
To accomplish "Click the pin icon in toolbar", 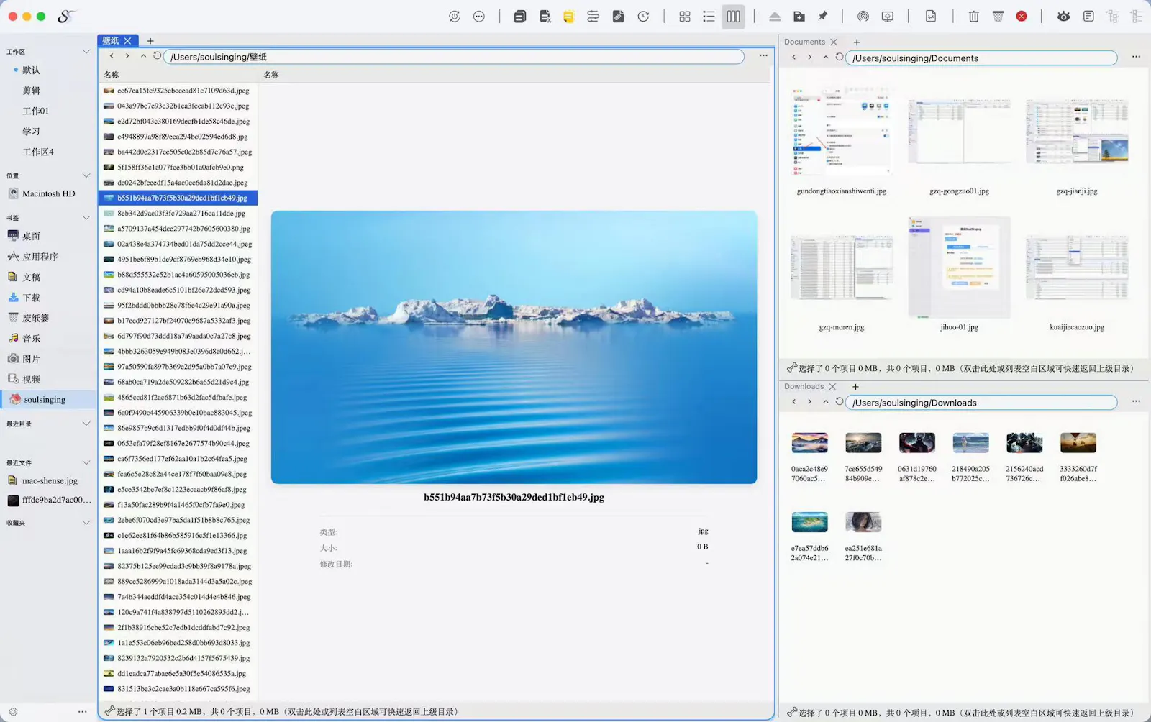I will [823, 16].
